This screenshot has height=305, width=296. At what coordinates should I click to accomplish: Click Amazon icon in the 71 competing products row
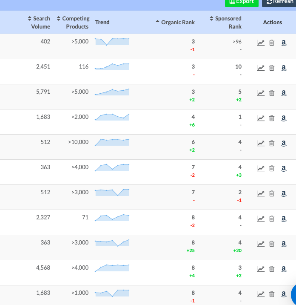[284, 219]
